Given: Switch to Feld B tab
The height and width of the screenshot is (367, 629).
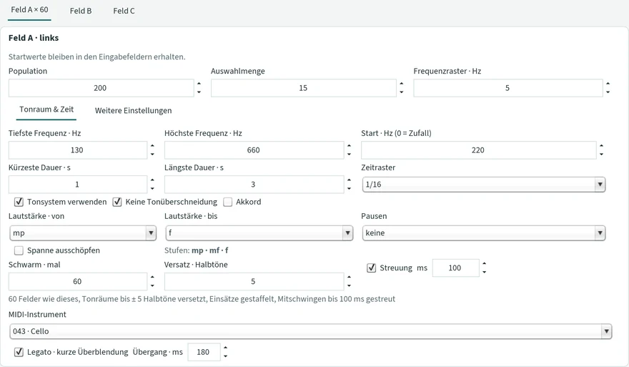Looking at the screenshot, I should click(81, 11).
